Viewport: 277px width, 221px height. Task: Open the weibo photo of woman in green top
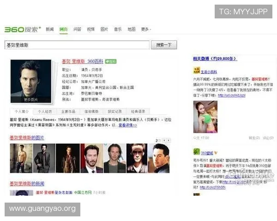click(x=205, y=116)
